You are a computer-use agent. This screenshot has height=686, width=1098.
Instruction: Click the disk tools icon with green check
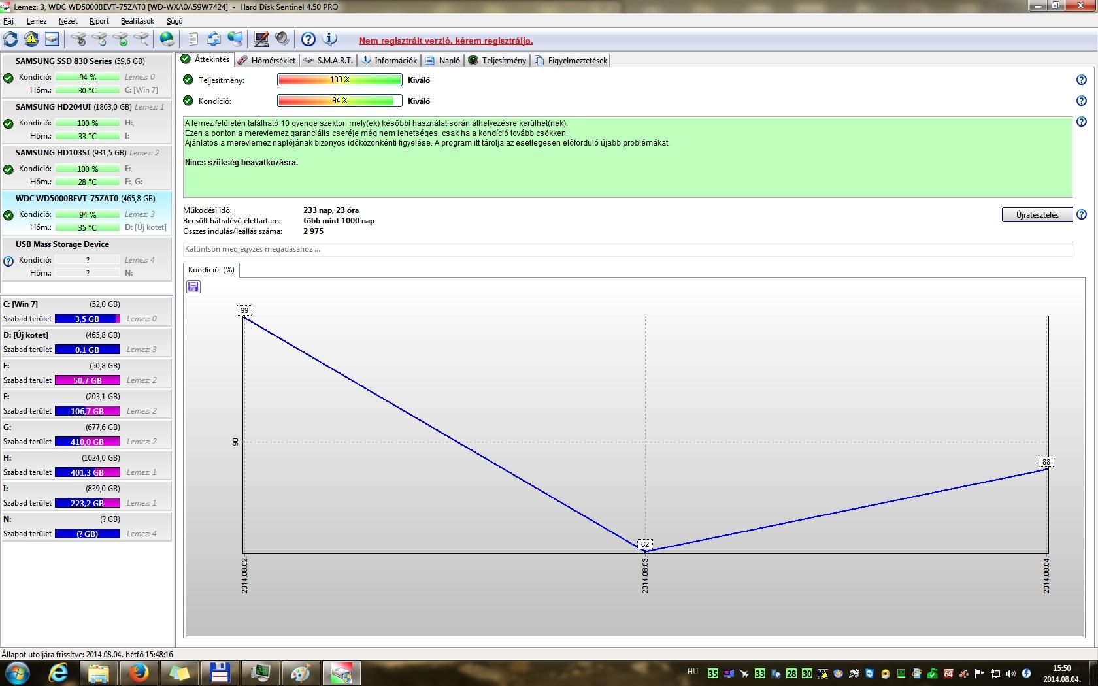(x=120, y=39)
